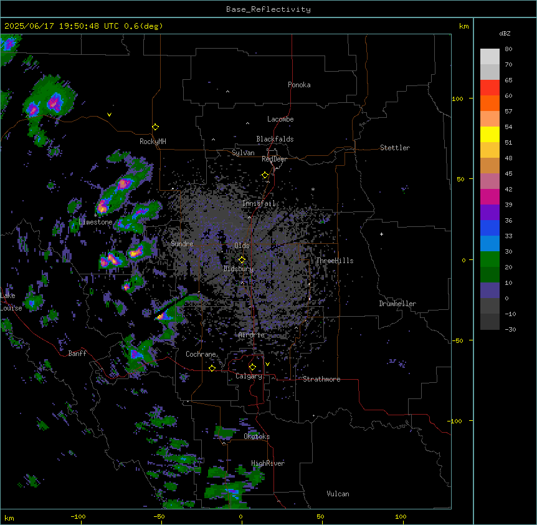
Task: Click the yellow diamond marker beside RockyMH
Action: (x=156, y=127)
